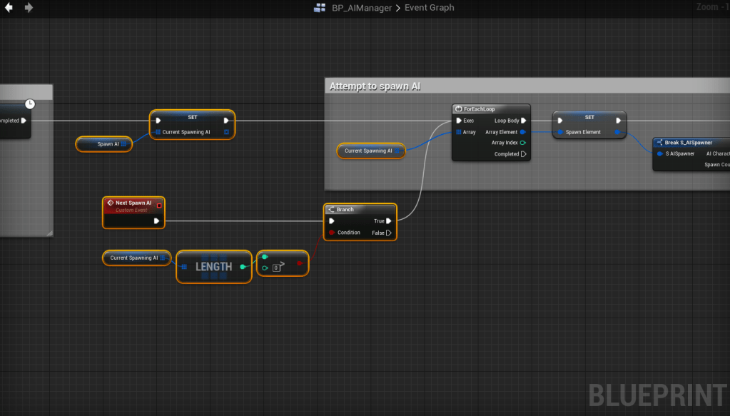Click the Condition input pin on Branch
This screenshot has height=416, width=730.
pyautogui.click(x=332, y=233)
